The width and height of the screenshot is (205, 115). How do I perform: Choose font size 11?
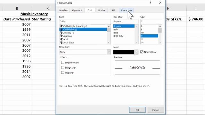149,36
